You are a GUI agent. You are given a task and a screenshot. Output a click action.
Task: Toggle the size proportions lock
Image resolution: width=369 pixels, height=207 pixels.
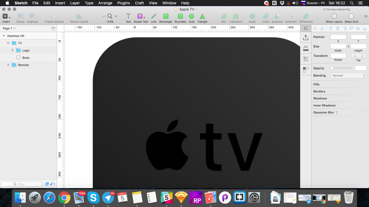(348, 46)
